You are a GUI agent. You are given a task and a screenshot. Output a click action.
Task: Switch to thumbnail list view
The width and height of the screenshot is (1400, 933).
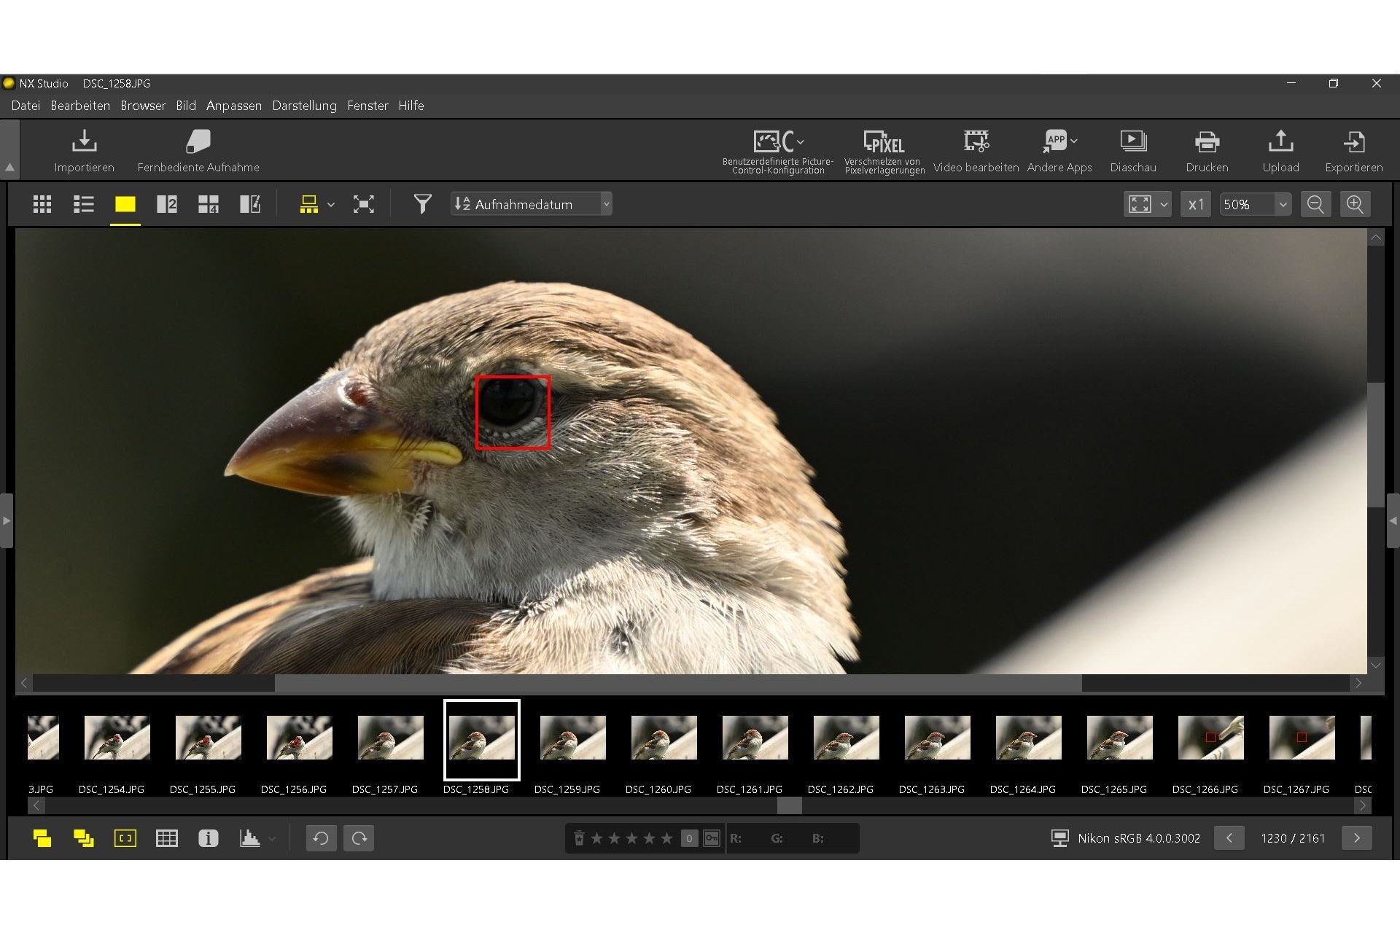84,204
